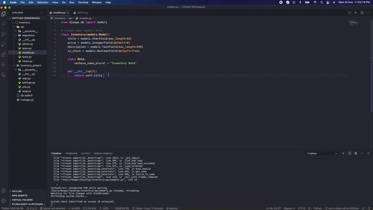The width and height of the screenshot is (373, 210).
Task: Click the code minimap preview
Action: (x=354, y=23)
